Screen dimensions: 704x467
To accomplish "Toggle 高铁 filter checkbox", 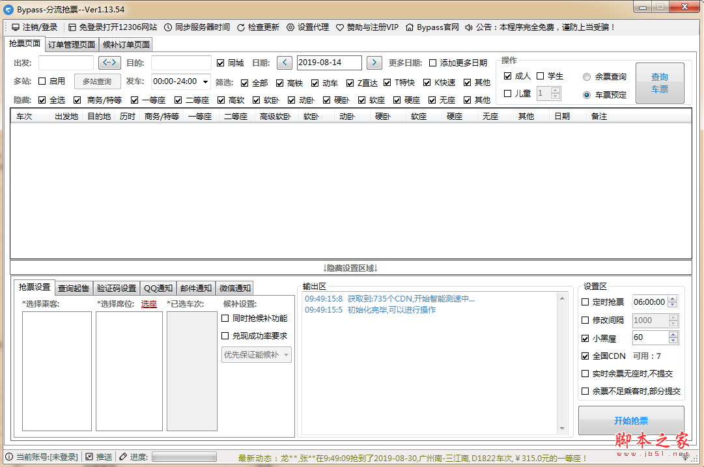I will coord(280,83).
